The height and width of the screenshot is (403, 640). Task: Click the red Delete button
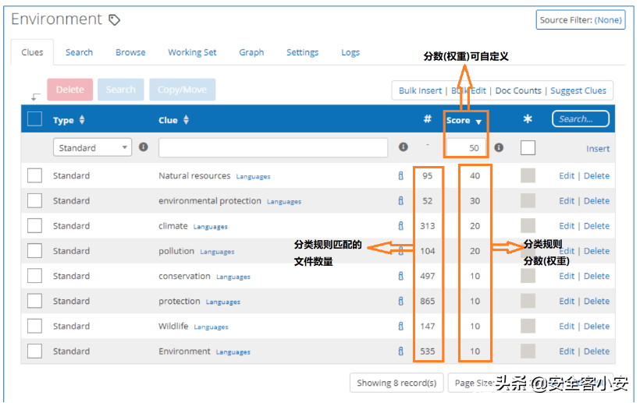point(69,90)
